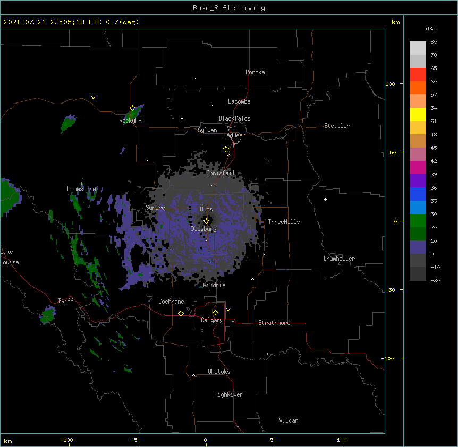Click the yellow diamond marker below Cochrane

pos(181,313)
